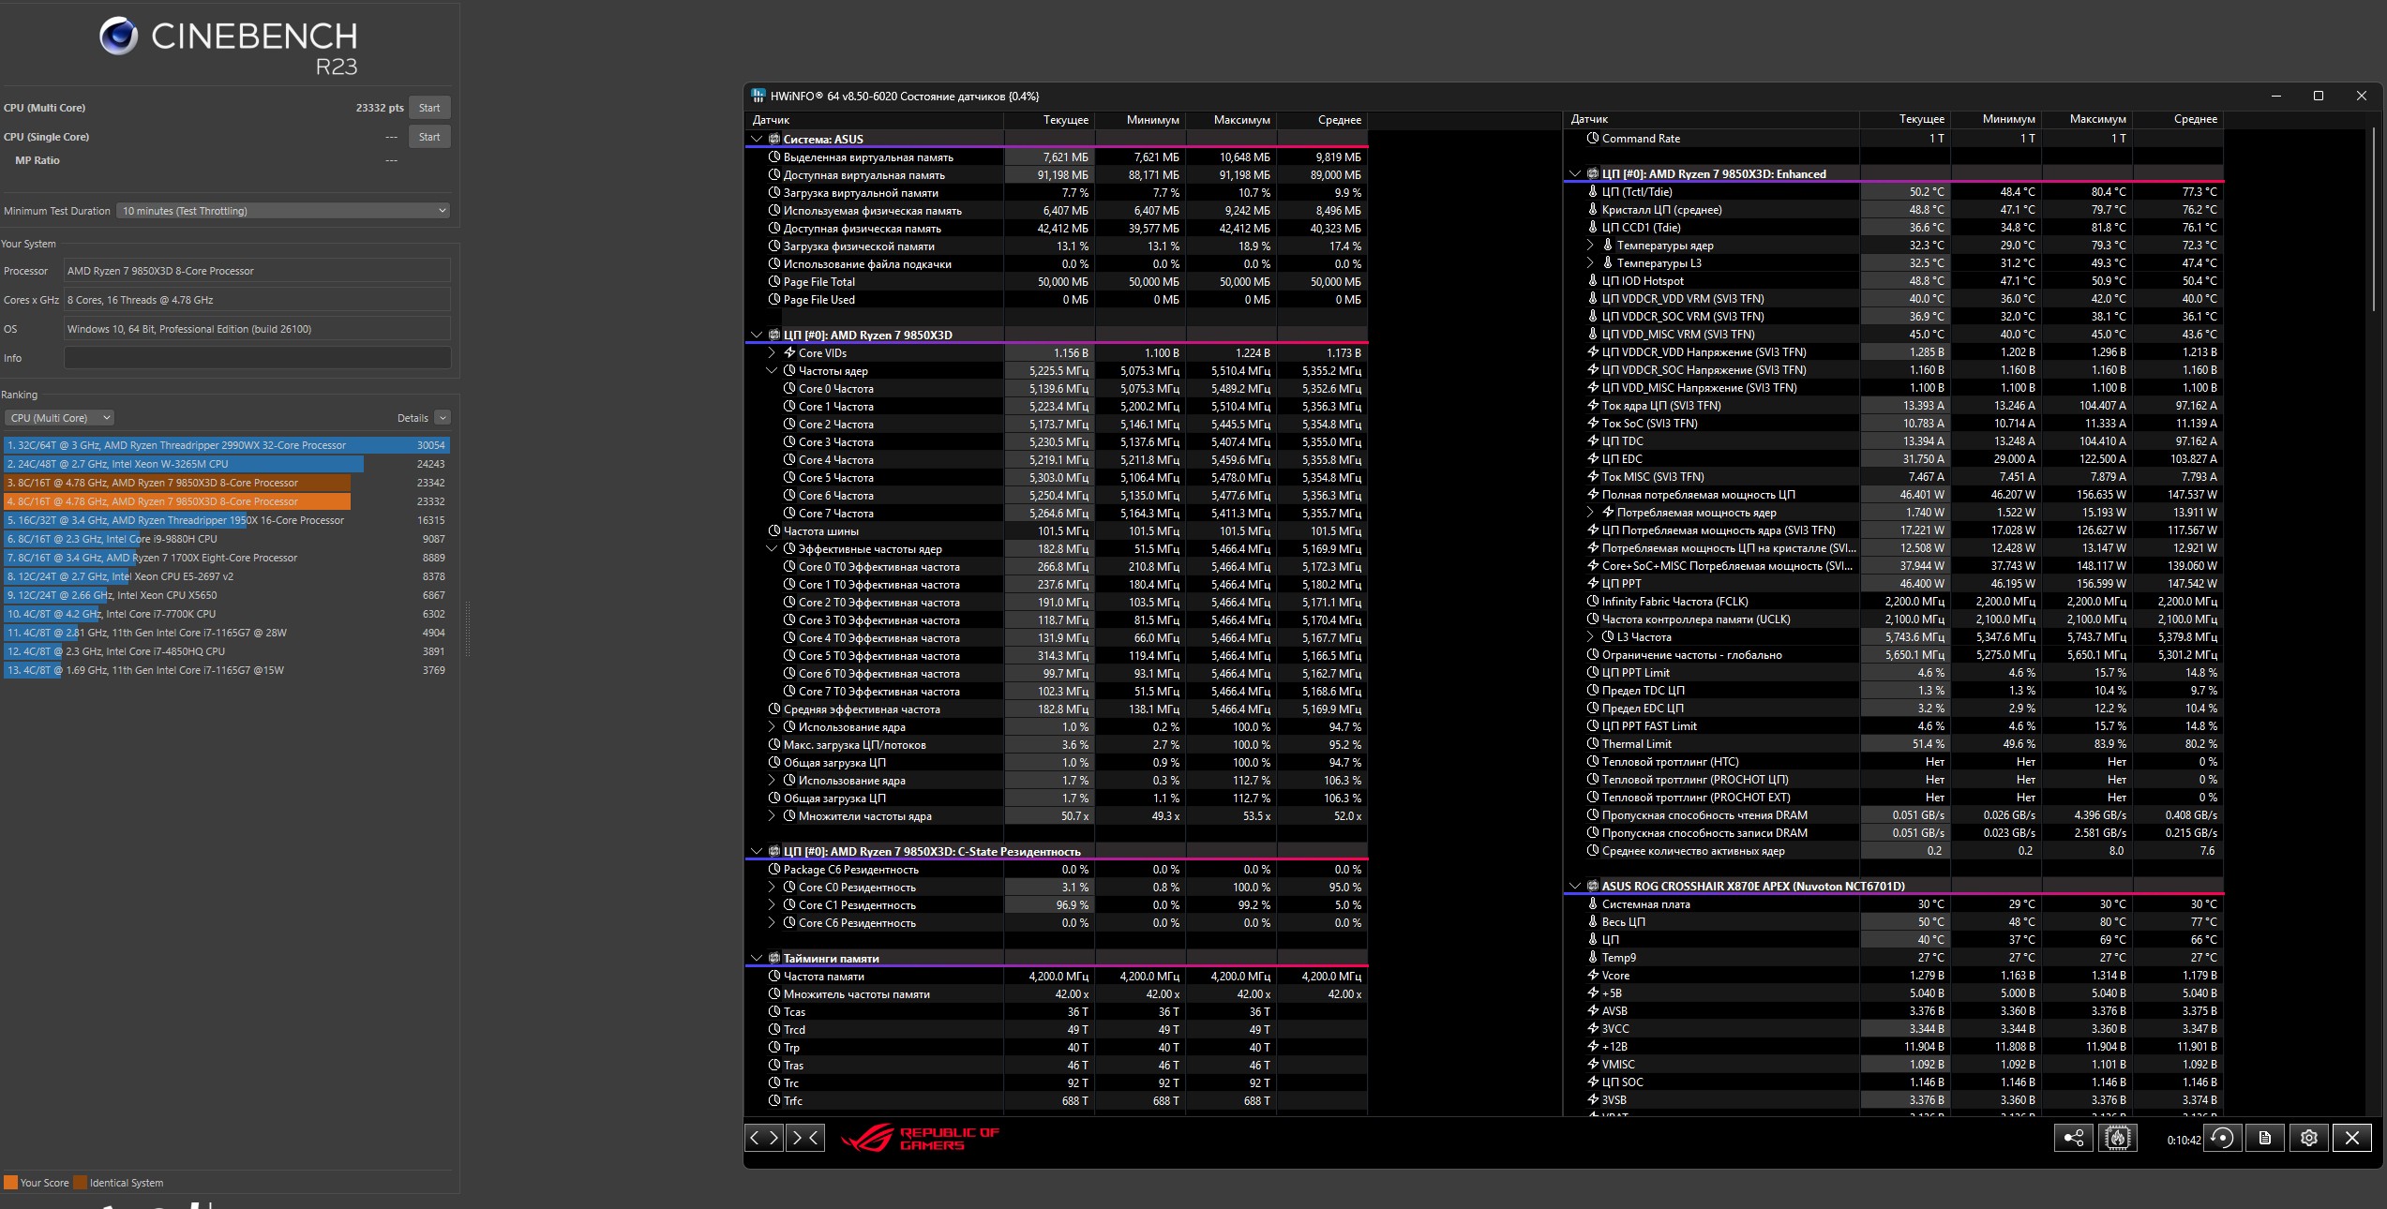Collapse the Тайминги памяти group
Screen dimensions: 2387x1209
click(x=757, y=959)
